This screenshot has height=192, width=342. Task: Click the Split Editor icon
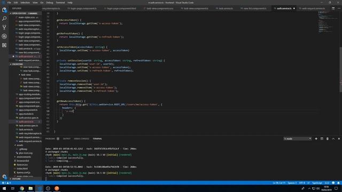point(333,9)
